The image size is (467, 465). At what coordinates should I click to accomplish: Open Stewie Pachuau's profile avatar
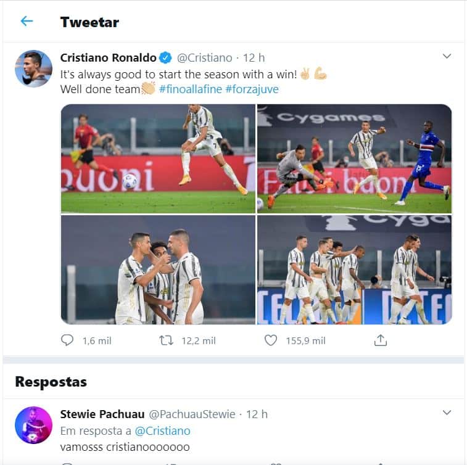point(33,425)
